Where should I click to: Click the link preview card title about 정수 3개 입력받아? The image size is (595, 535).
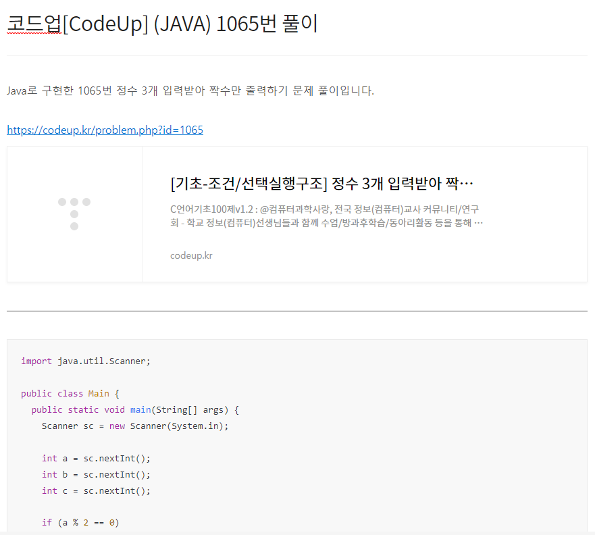tap(321, 184)
